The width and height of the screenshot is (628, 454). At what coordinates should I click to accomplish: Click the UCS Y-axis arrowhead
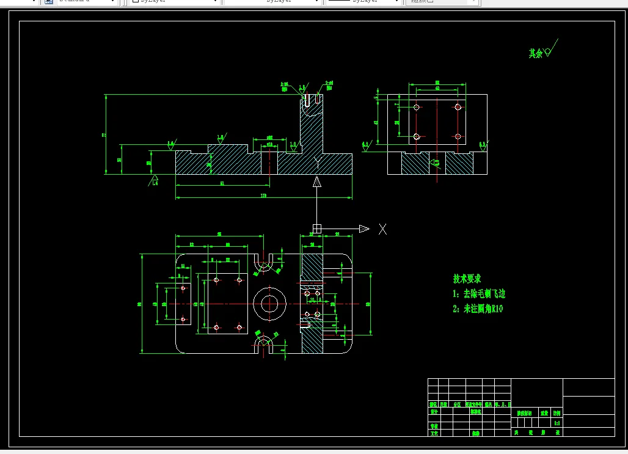point(317,182)
